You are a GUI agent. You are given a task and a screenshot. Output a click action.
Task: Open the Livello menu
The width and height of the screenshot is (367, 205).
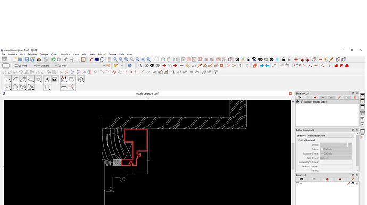pos(92,54)
